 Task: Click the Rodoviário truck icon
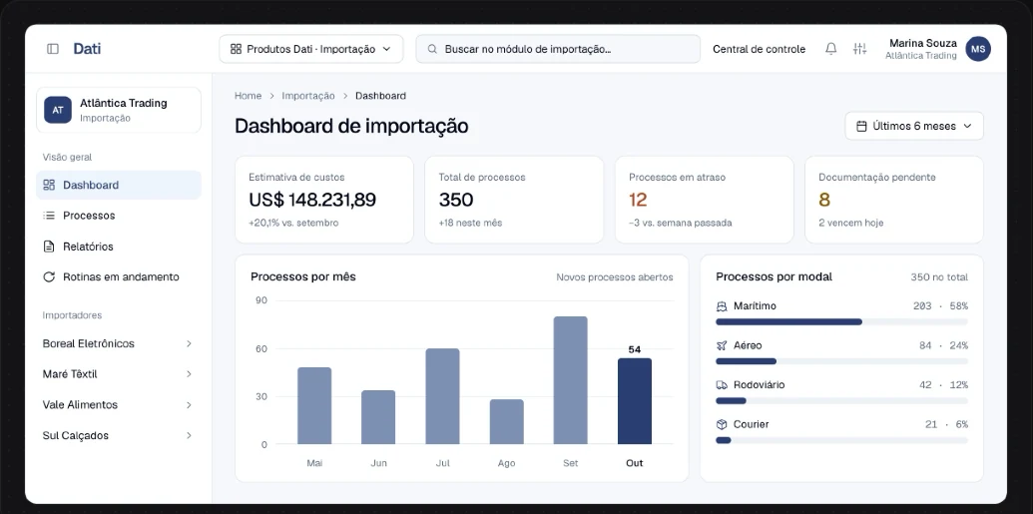(x=722, y=385)
